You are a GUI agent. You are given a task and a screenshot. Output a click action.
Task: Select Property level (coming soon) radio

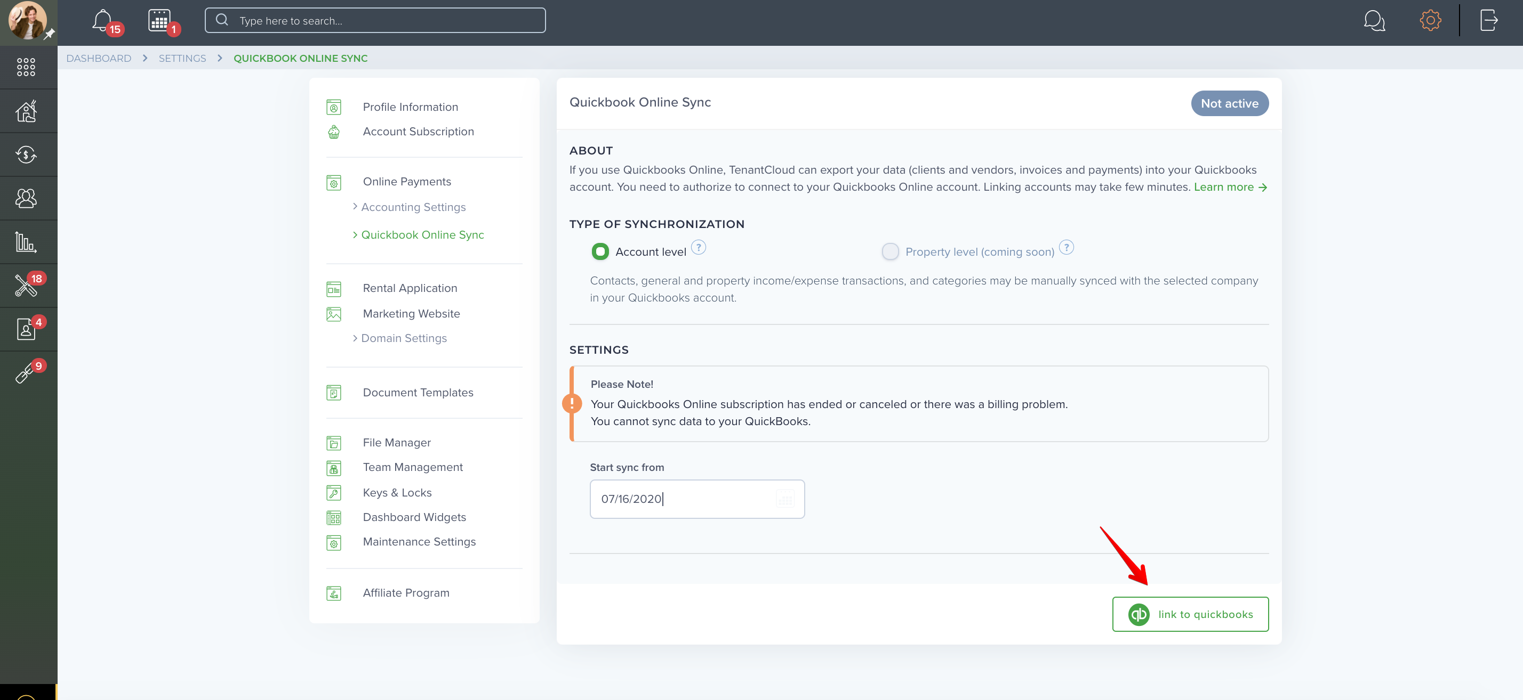tap(890, 251)
